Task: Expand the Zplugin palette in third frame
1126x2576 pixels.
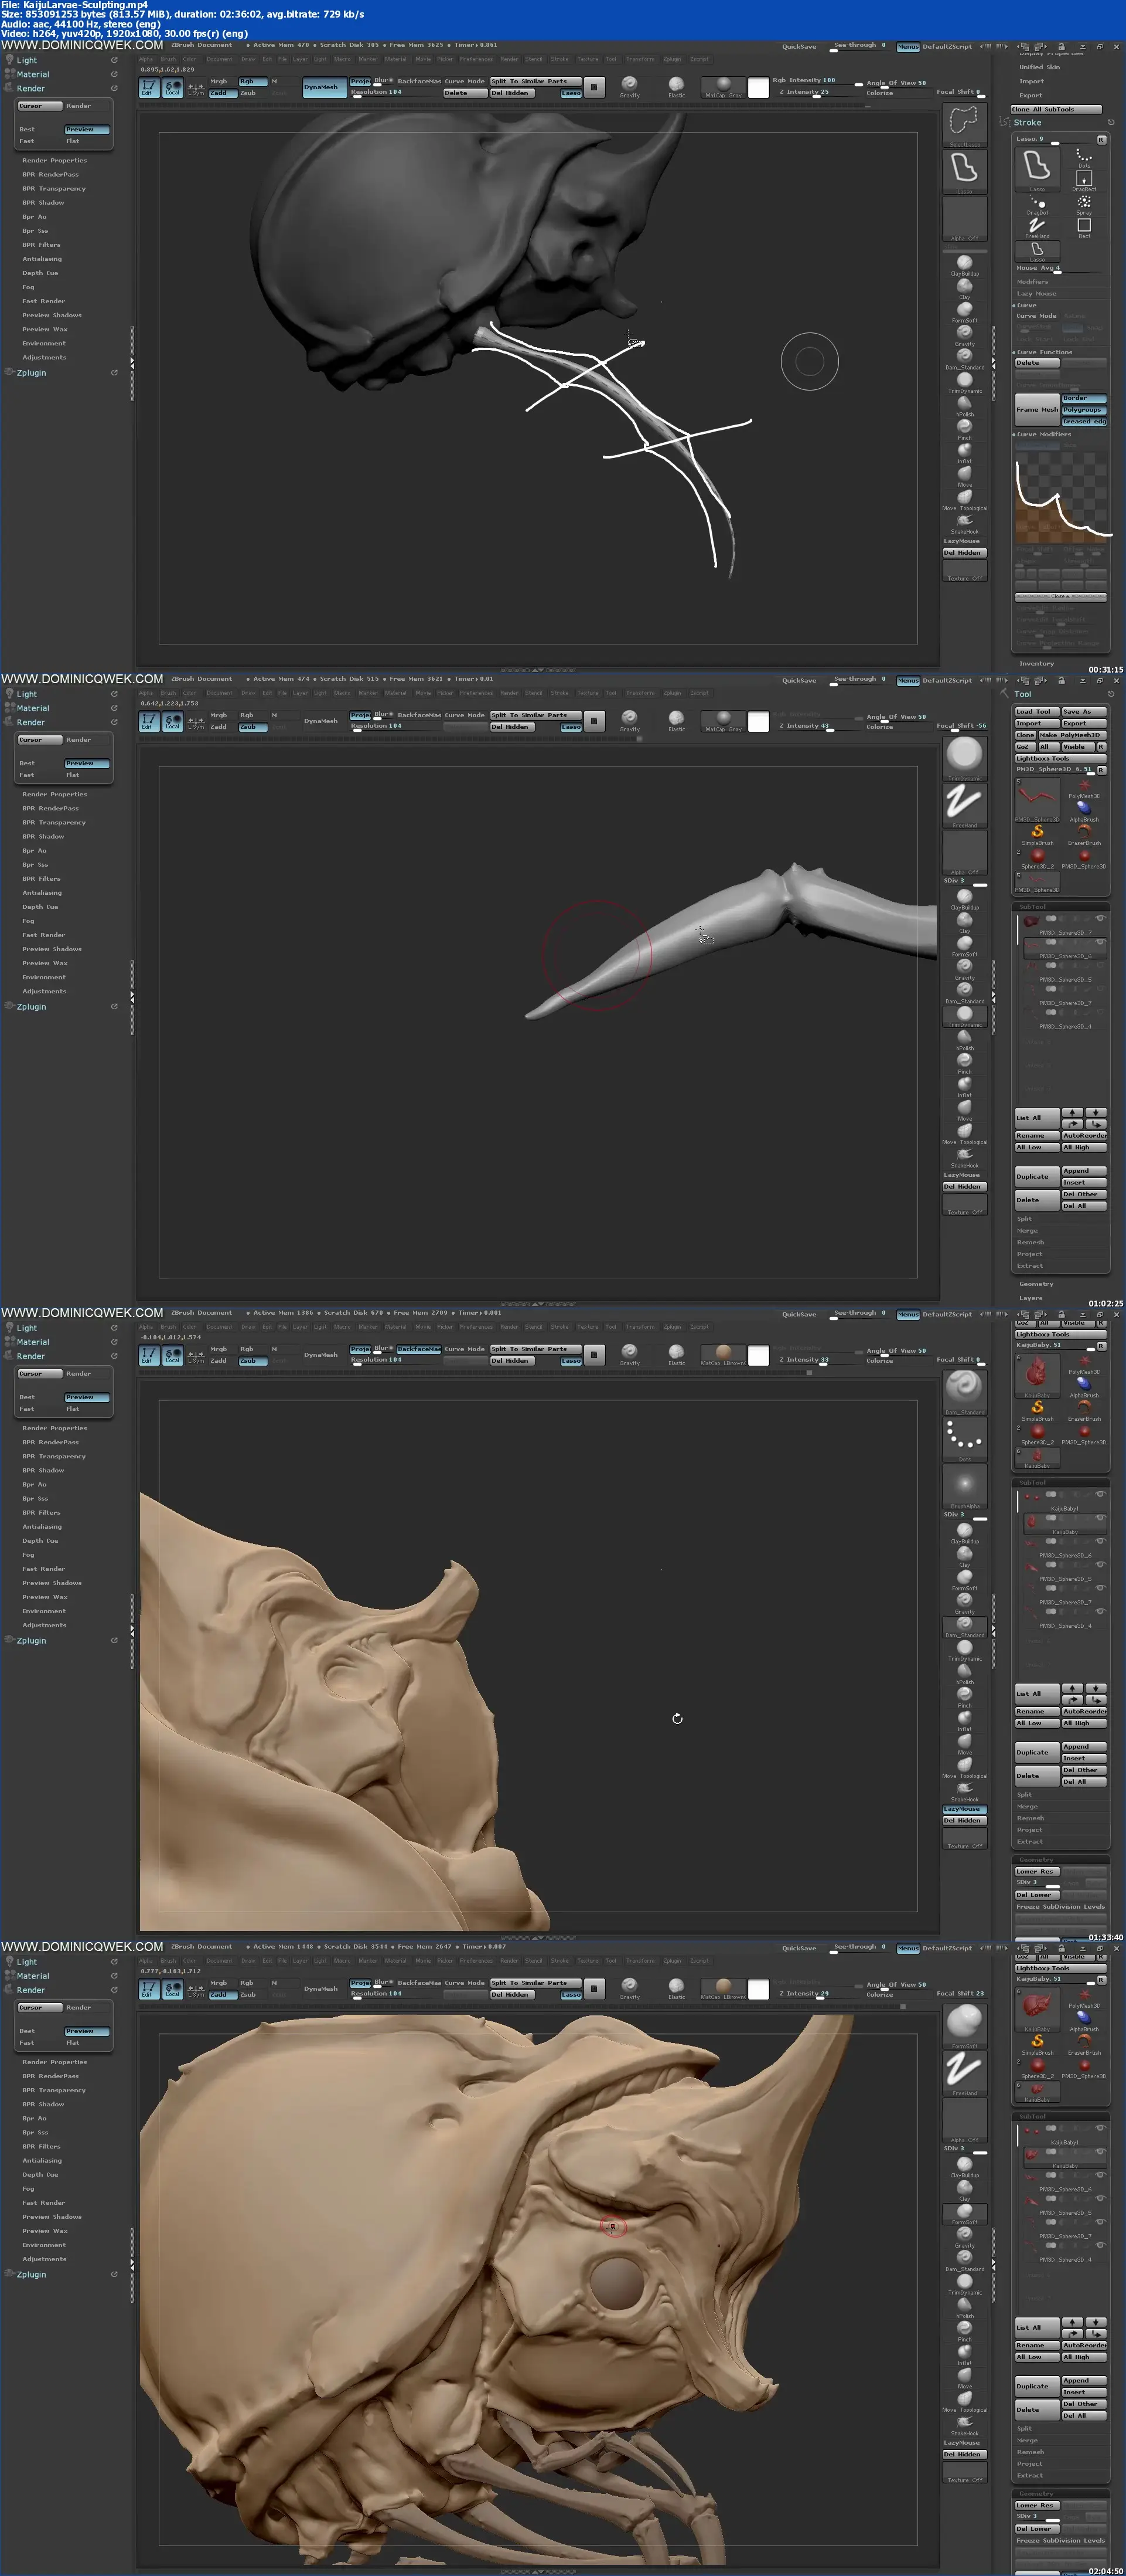Action: tap(31, 1640)
